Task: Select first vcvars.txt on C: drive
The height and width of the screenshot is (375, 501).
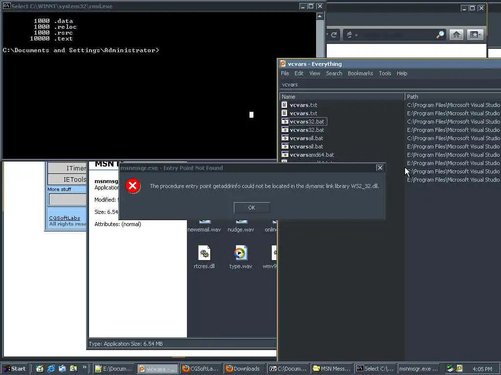Action: point(303,105)
